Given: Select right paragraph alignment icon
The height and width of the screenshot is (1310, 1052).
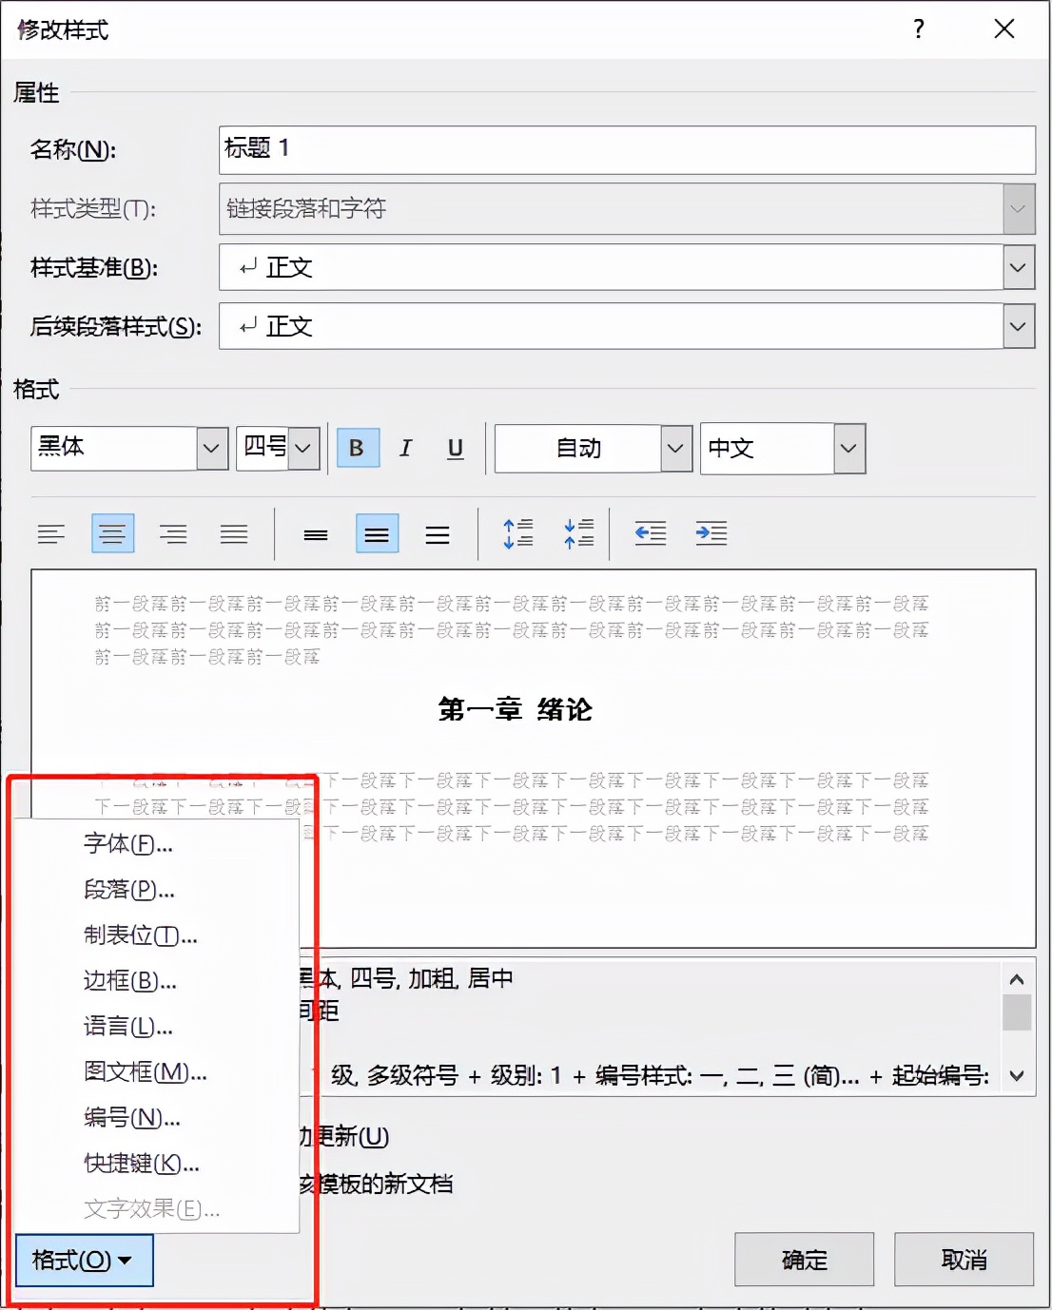Looking at the screenshot, I should [x=173, y=534].
